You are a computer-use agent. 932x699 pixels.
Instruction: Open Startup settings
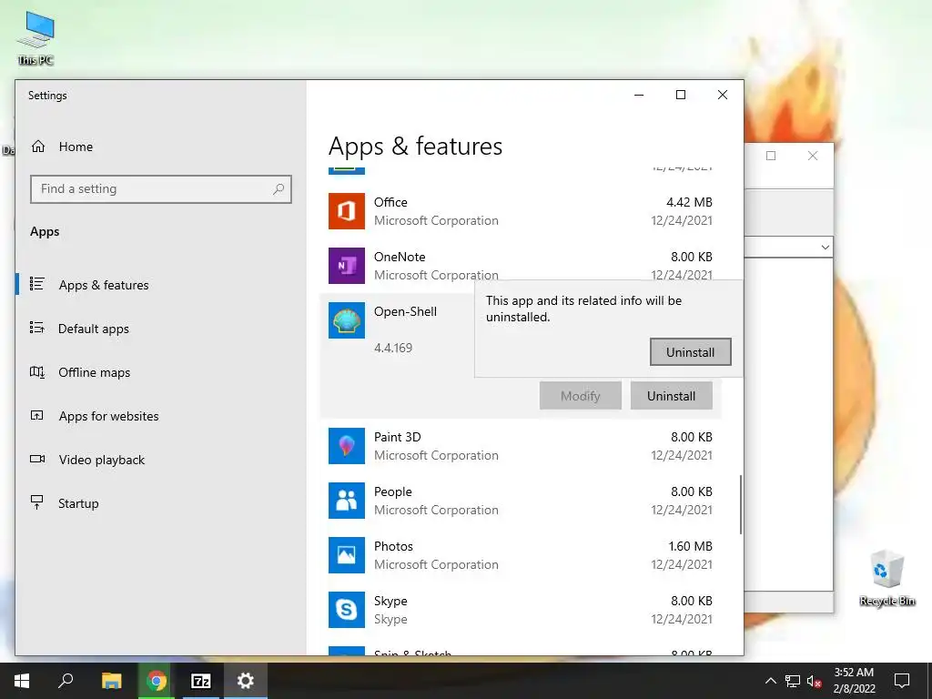78,503
